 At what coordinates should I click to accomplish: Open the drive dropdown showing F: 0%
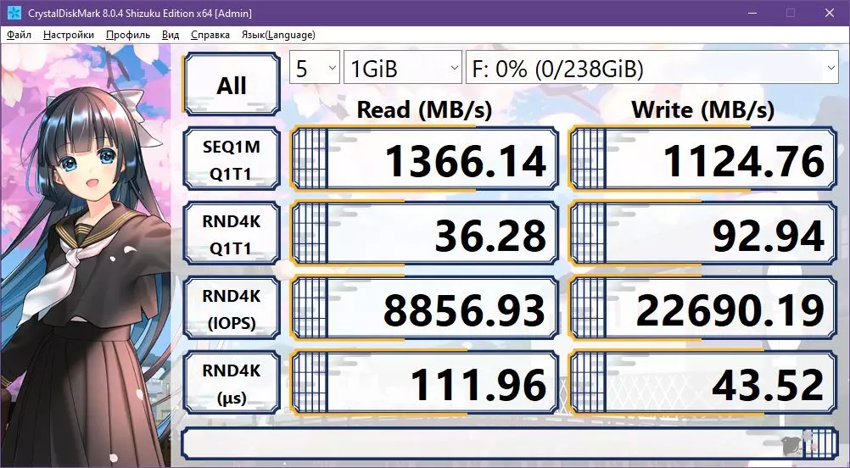click(x=652, y=68)
